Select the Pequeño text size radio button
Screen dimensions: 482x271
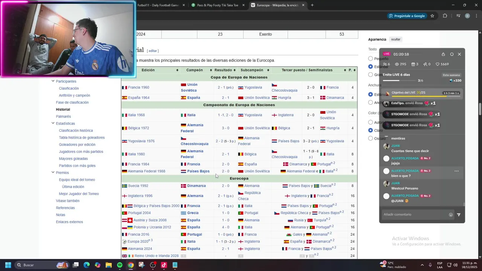point(371,59)
